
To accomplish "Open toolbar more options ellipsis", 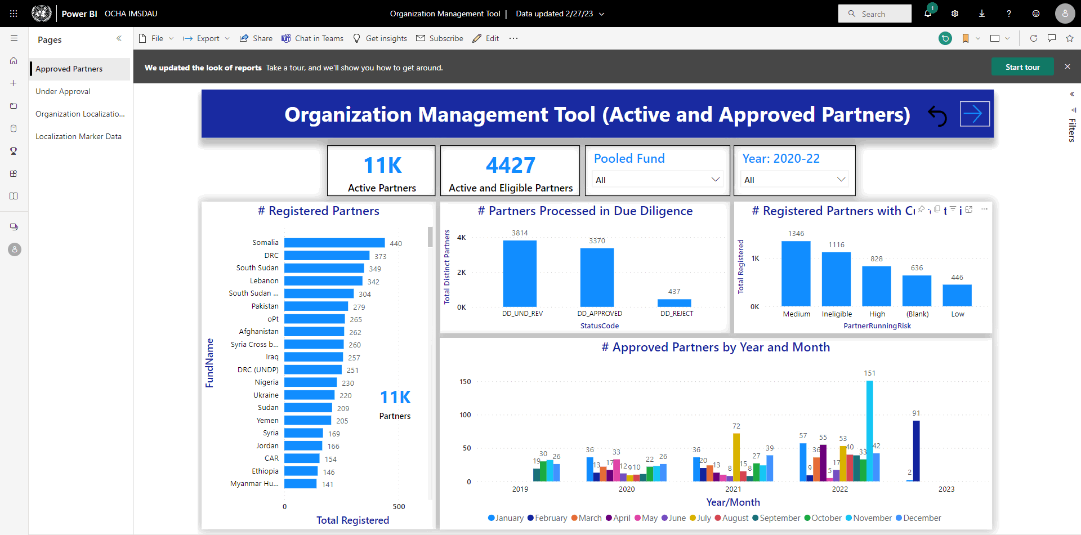I will 513,38.
